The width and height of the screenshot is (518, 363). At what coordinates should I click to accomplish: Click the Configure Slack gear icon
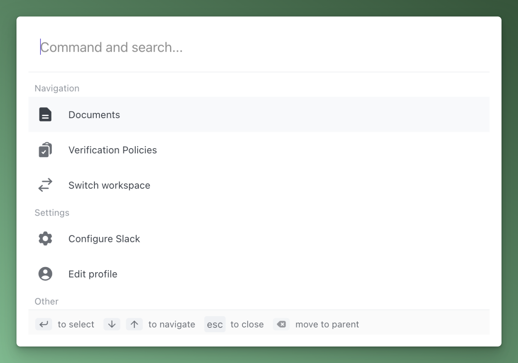click(x=45, y=238)
